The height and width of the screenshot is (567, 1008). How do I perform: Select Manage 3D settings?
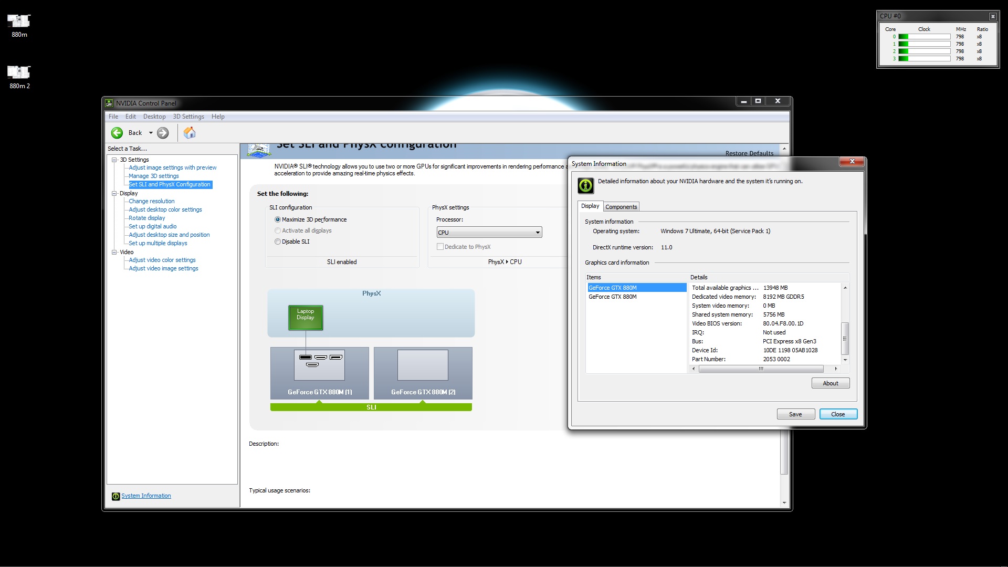[154, 176]
